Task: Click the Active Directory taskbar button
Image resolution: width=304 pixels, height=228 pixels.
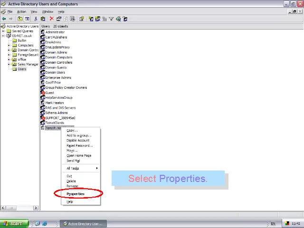Action: pyautogui.click(x=84, y=224)
